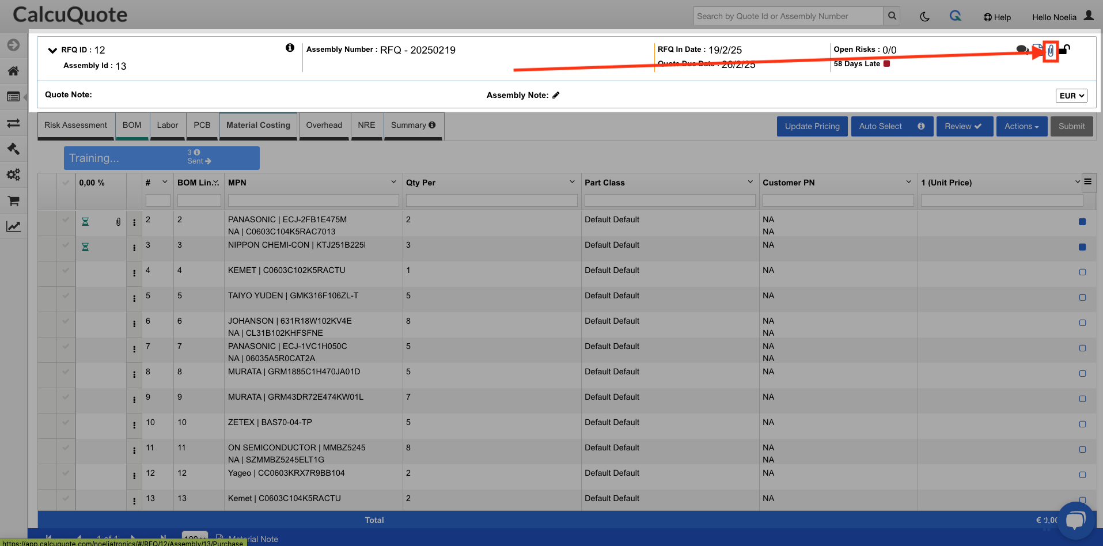Click the hourglass icon on line 3
This screenshot has height=546, width=1103.
pyautogui.click(x=85, y=247)
